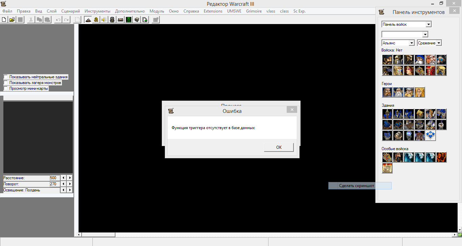Open the Инструменты menu
This screenshot has width=462, height=246.
click(97, 11)
